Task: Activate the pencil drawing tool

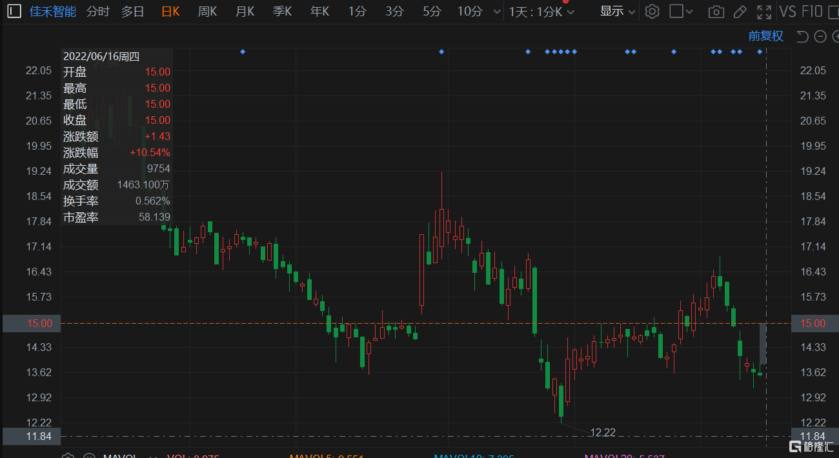Action: coord(740,12)
